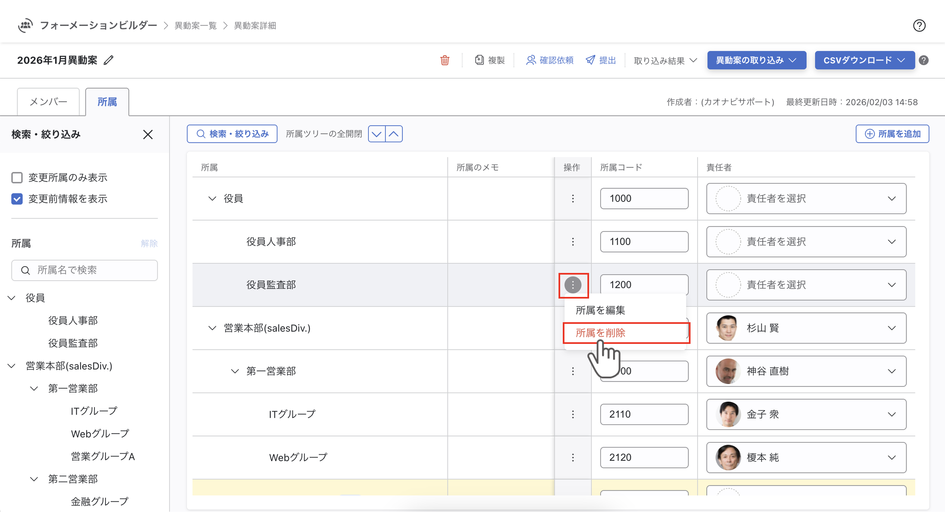
Task: Open the help question mark icon at top right
Action: coord(919,26)
